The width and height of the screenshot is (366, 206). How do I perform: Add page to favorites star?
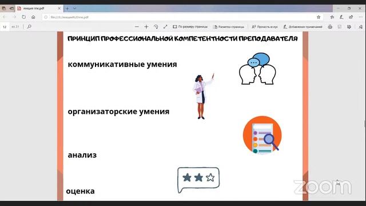point(319,17)
